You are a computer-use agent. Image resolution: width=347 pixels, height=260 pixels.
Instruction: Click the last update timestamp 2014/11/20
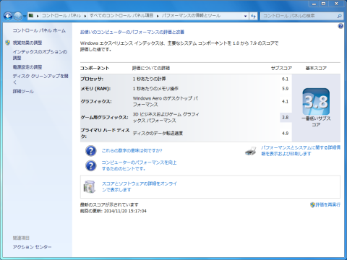125,211
